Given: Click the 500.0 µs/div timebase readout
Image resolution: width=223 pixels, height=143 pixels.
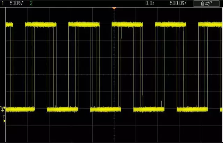Looking at the screenshot, I should pyautogui.click(x=178, y=3).
